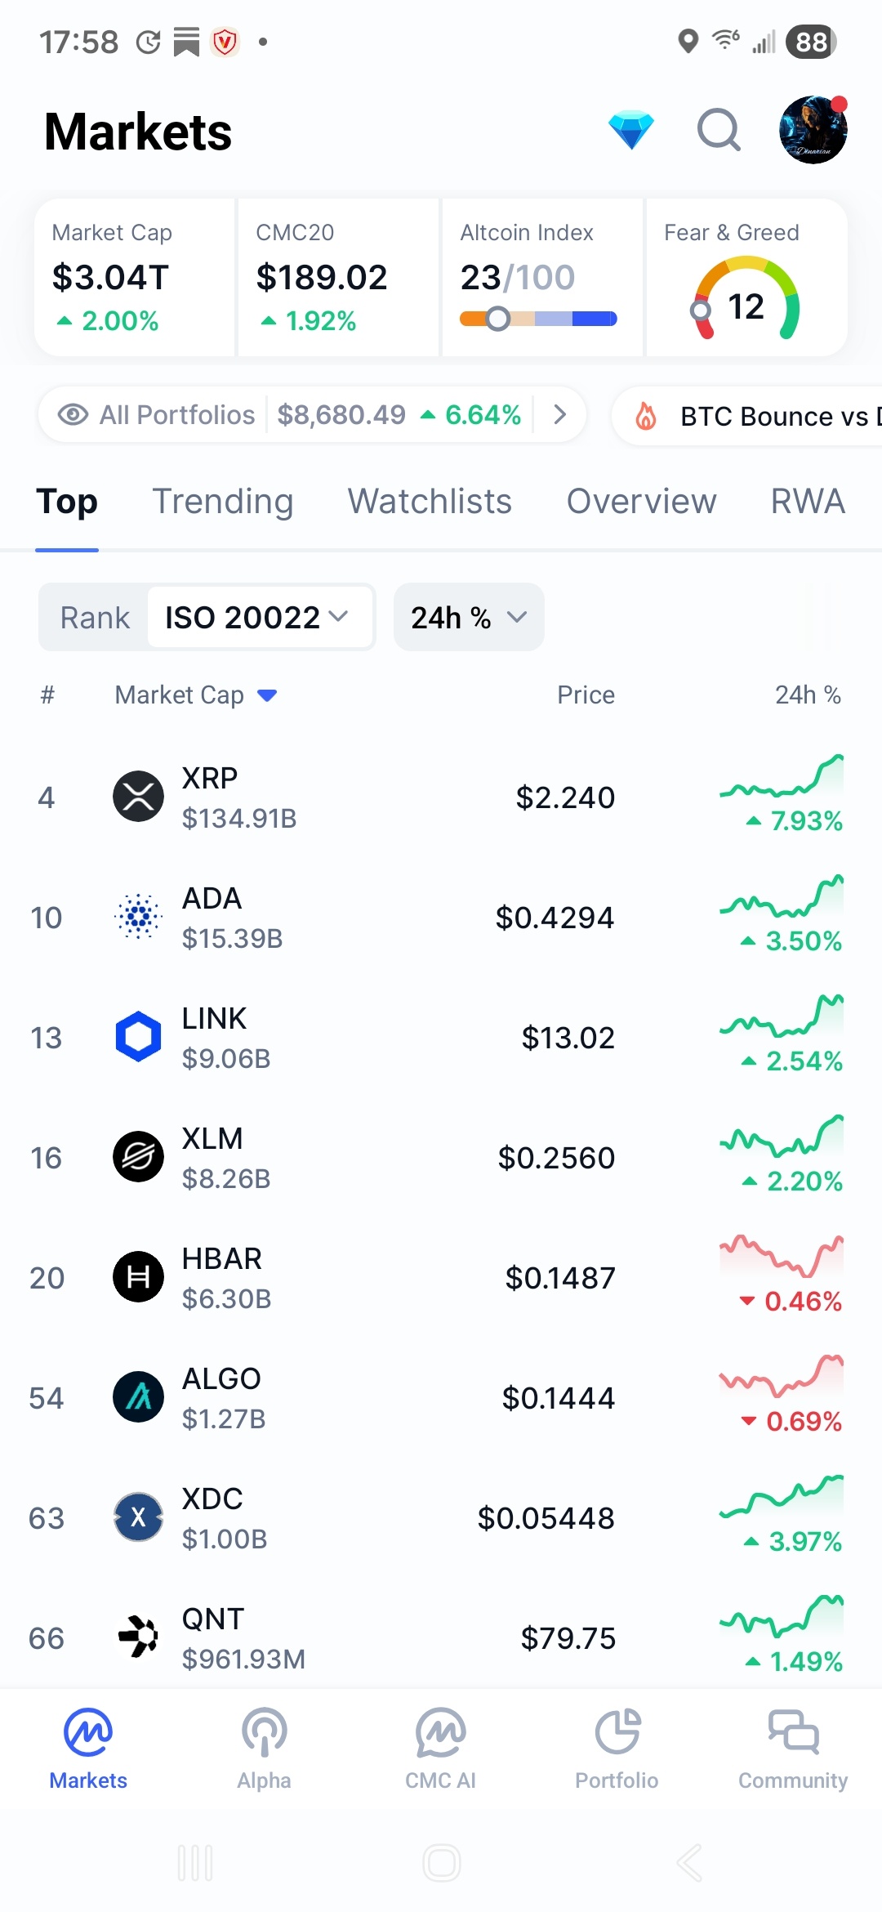Switch to the Watchlists tab
The image size is (882, 1912).
[x=430, y=502]
